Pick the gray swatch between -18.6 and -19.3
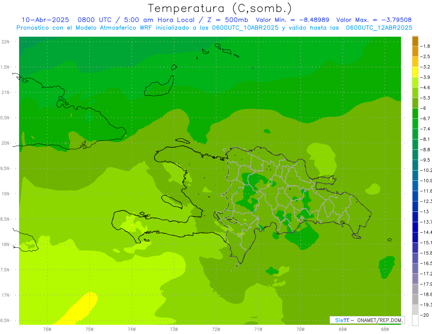 point(415,299)
